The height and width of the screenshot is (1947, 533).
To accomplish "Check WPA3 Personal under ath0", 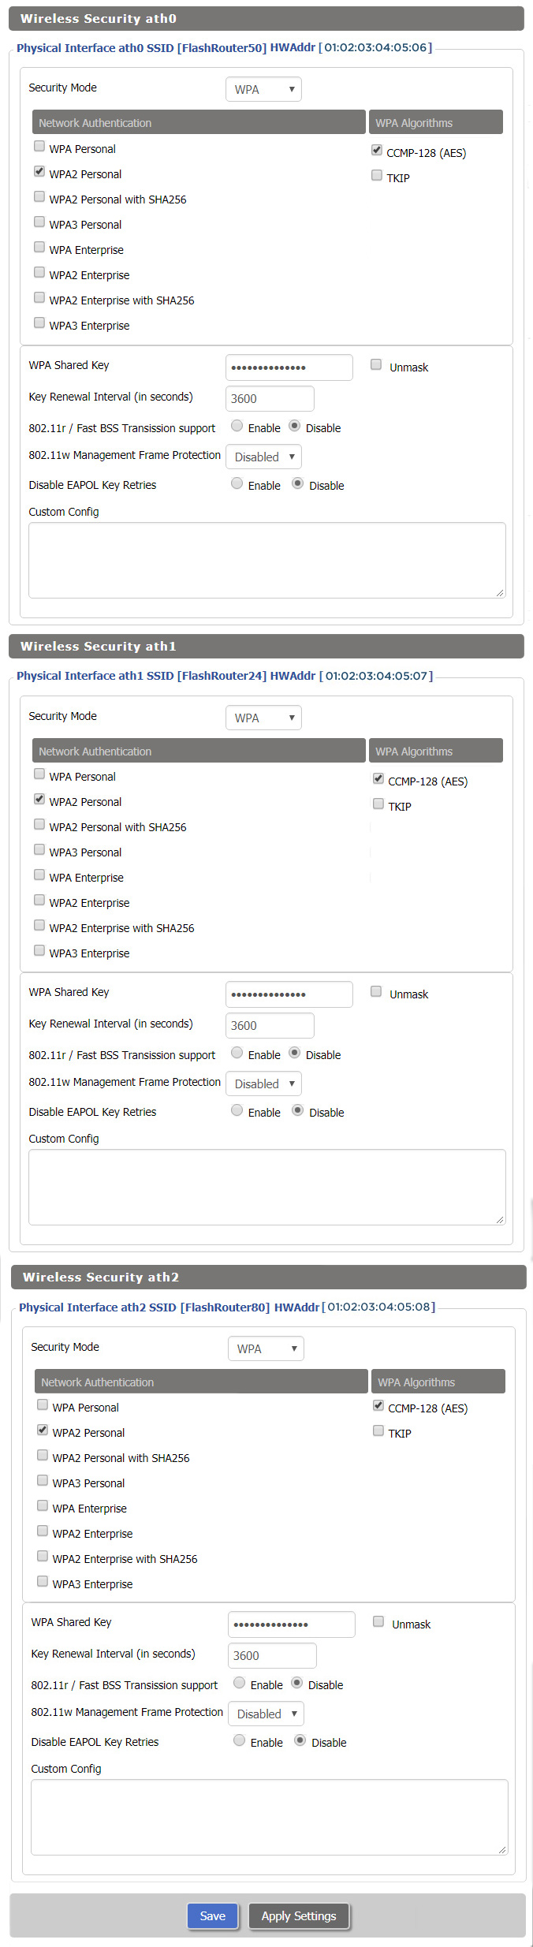I will (x=39, y=222).
